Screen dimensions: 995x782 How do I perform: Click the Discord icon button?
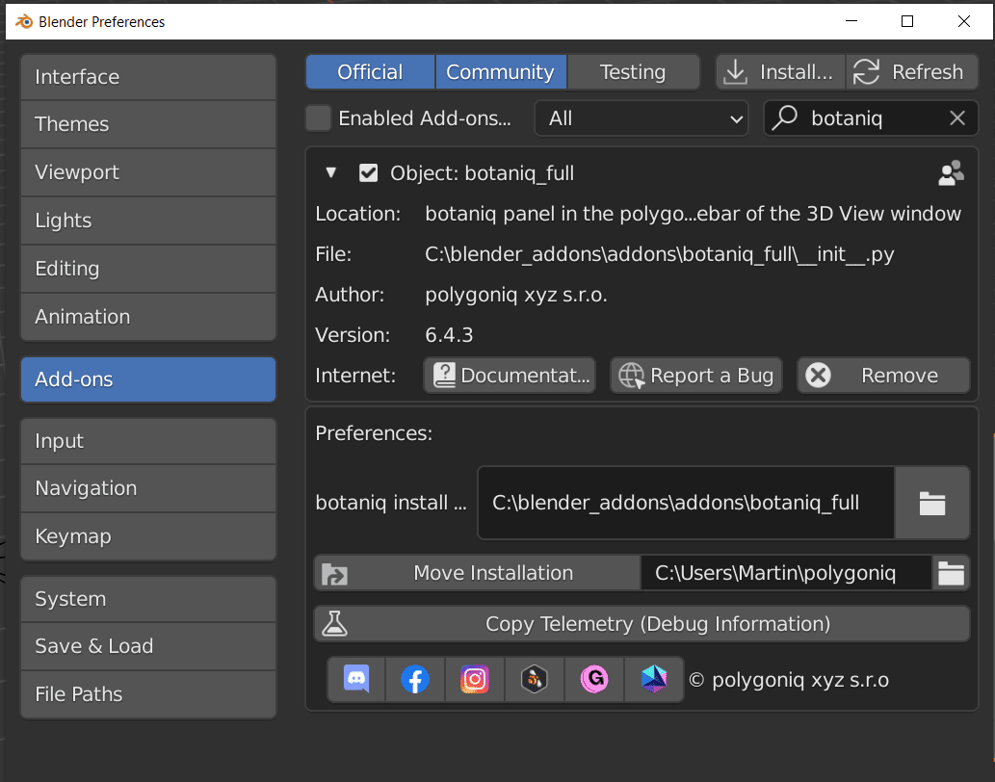356,679
